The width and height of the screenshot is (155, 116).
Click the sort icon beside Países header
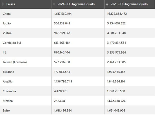point(3,4)
